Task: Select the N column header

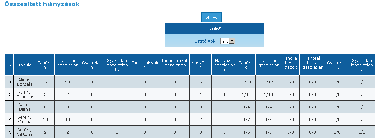Action: click(x=9, y=65)
